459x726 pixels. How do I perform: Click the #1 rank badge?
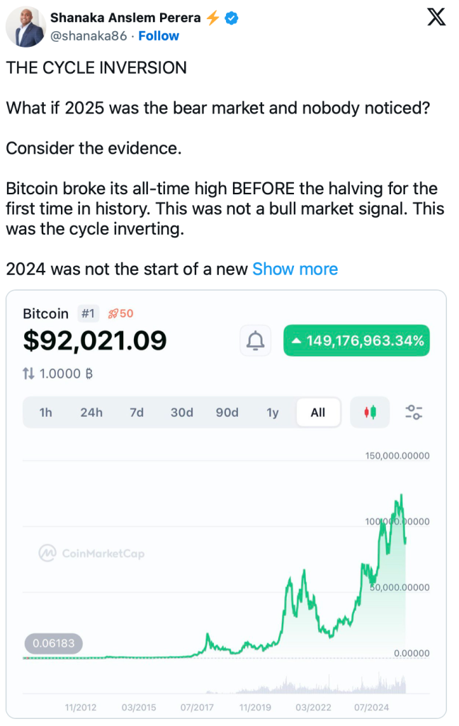coord(87,313)
